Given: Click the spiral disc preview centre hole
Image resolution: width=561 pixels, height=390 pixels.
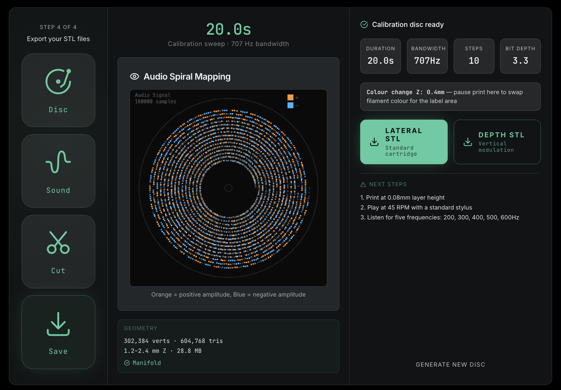Looking at the screenshot, I should (x=228, y=188).
